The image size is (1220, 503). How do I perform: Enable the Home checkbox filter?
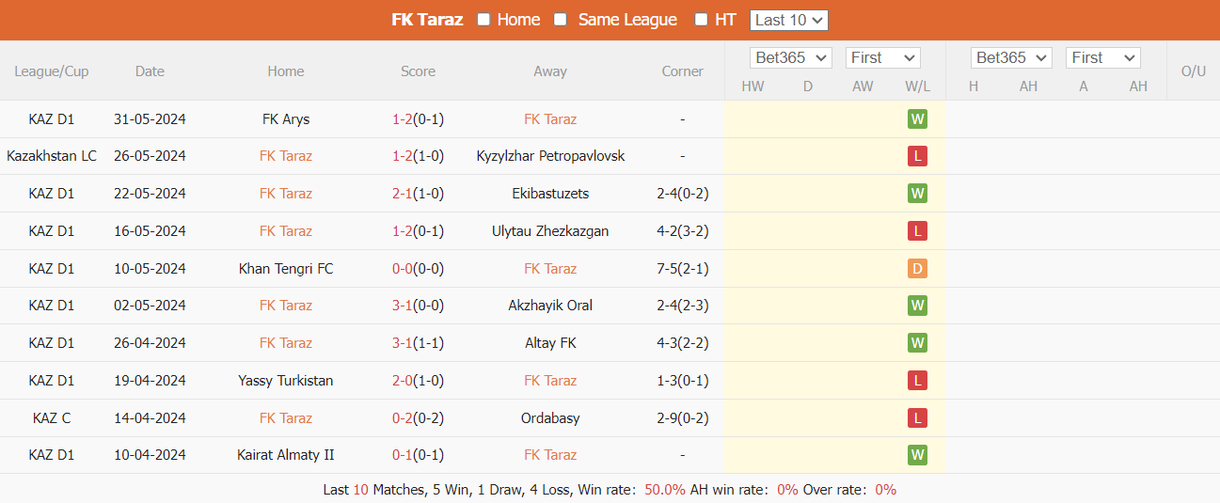(x=483, y=20)
